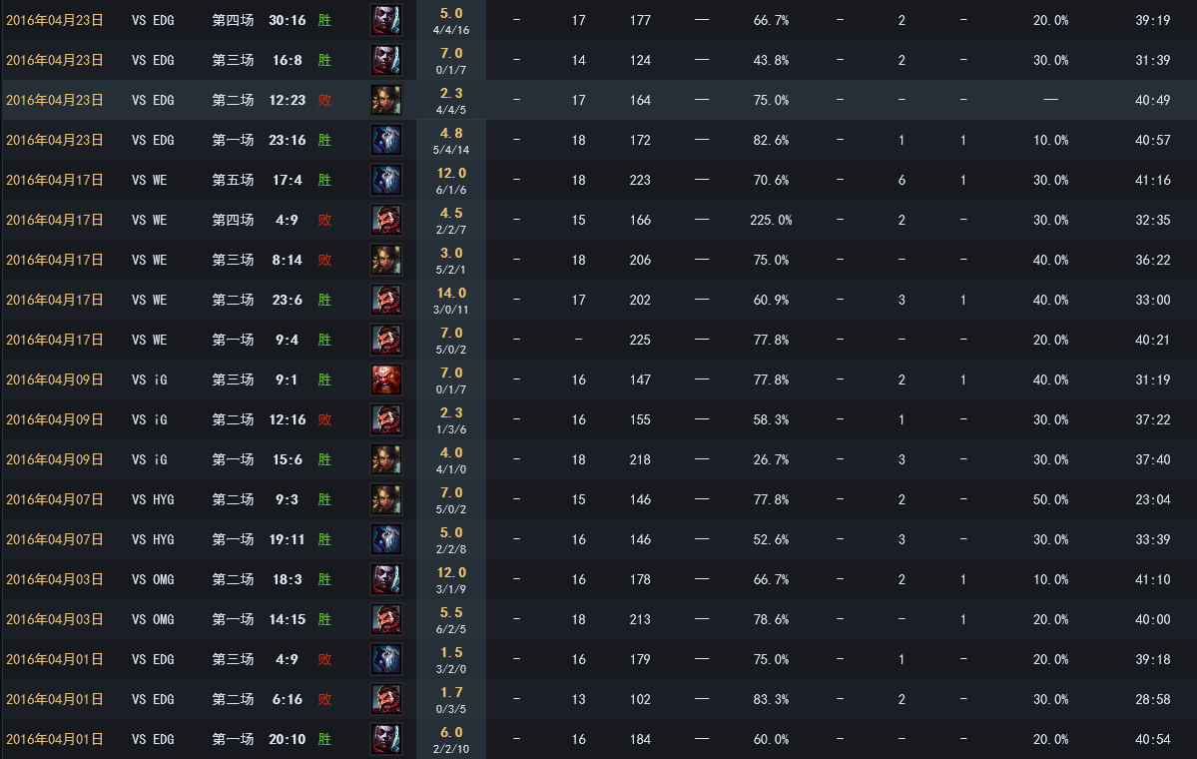Click match duration 23:04 in HYG 第二场 row
Screen dimensions: 1197x759
coord(1153,499)
